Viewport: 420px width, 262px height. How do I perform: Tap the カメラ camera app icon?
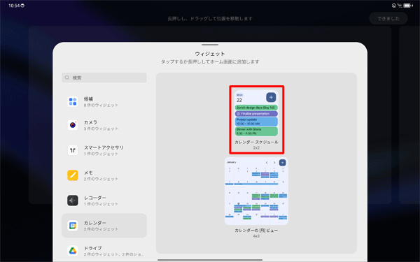click(73, 125)
